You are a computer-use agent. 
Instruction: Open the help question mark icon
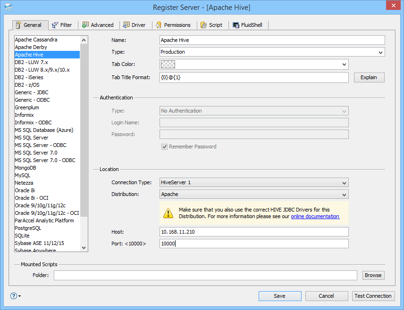click(x=14, y=296)
